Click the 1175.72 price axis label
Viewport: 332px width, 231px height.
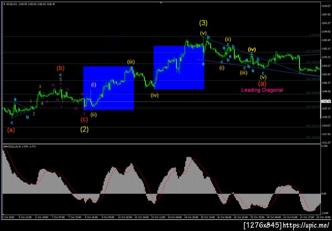click(326, 57)
